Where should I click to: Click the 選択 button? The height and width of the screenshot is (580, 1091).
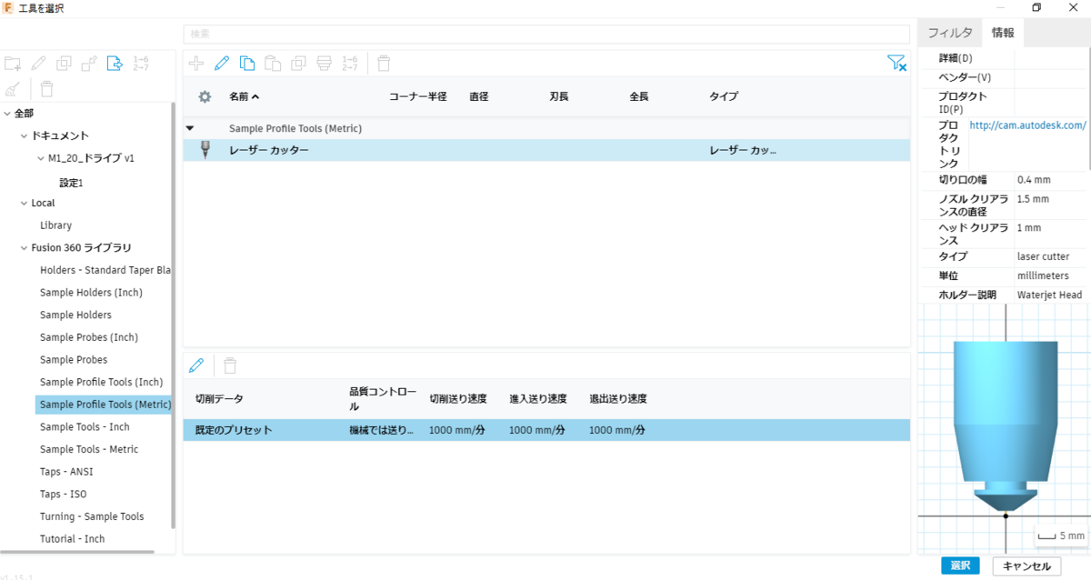[961, 565]
